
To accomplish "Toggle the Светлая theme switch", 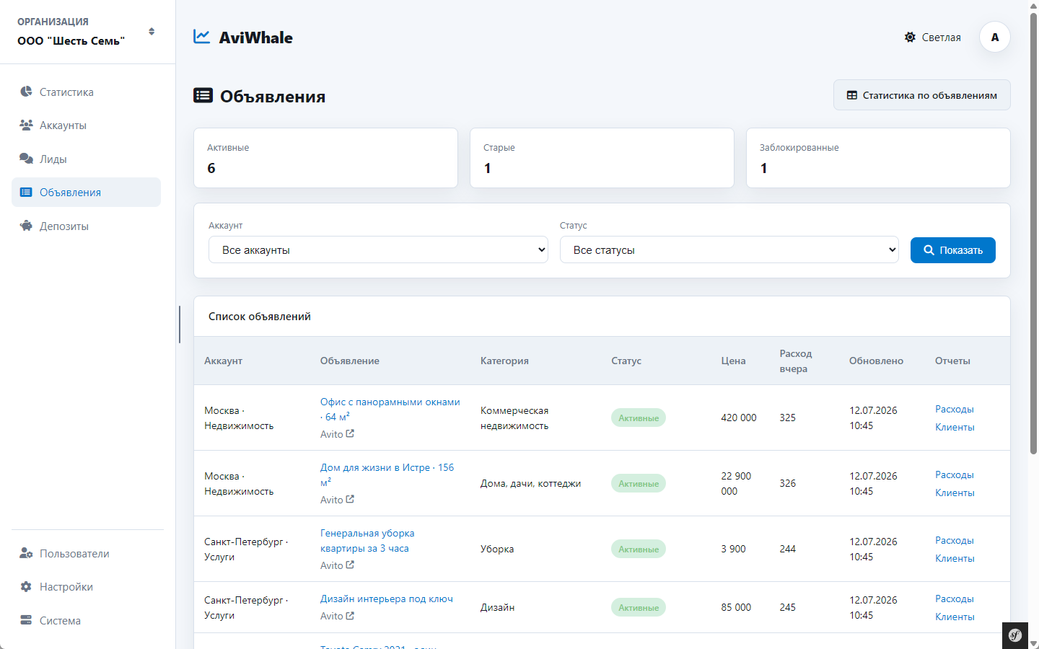I will coord(932,37).
